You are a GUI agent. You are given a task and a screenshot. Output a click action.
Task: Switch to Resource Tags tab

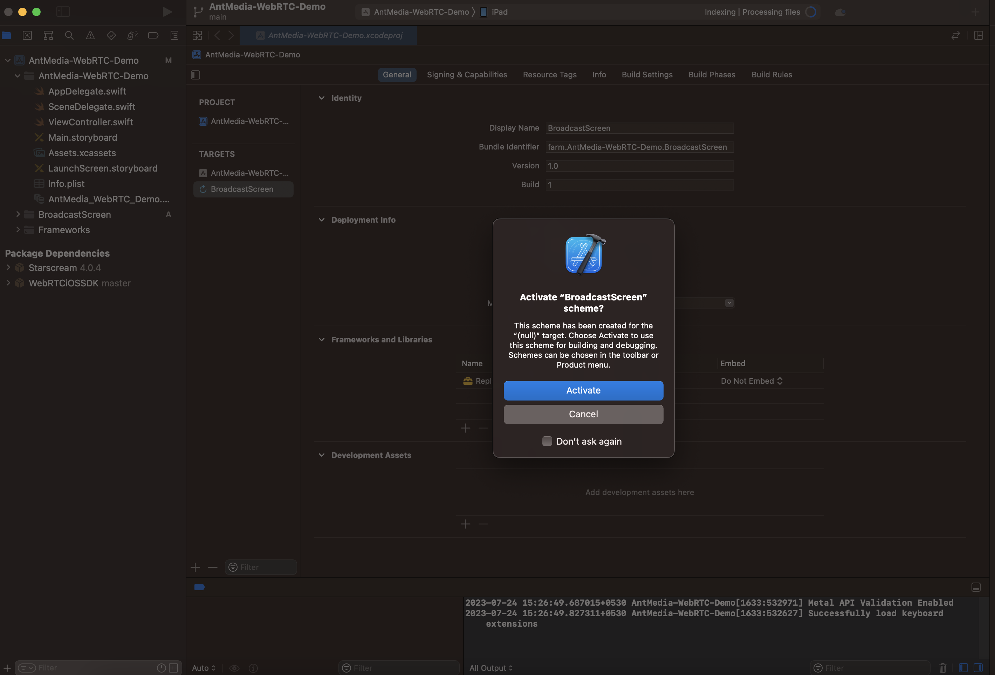tap(550, 75)
